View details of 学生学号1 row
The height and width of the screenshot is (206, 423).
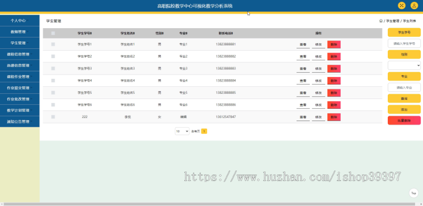pos(303,45)
